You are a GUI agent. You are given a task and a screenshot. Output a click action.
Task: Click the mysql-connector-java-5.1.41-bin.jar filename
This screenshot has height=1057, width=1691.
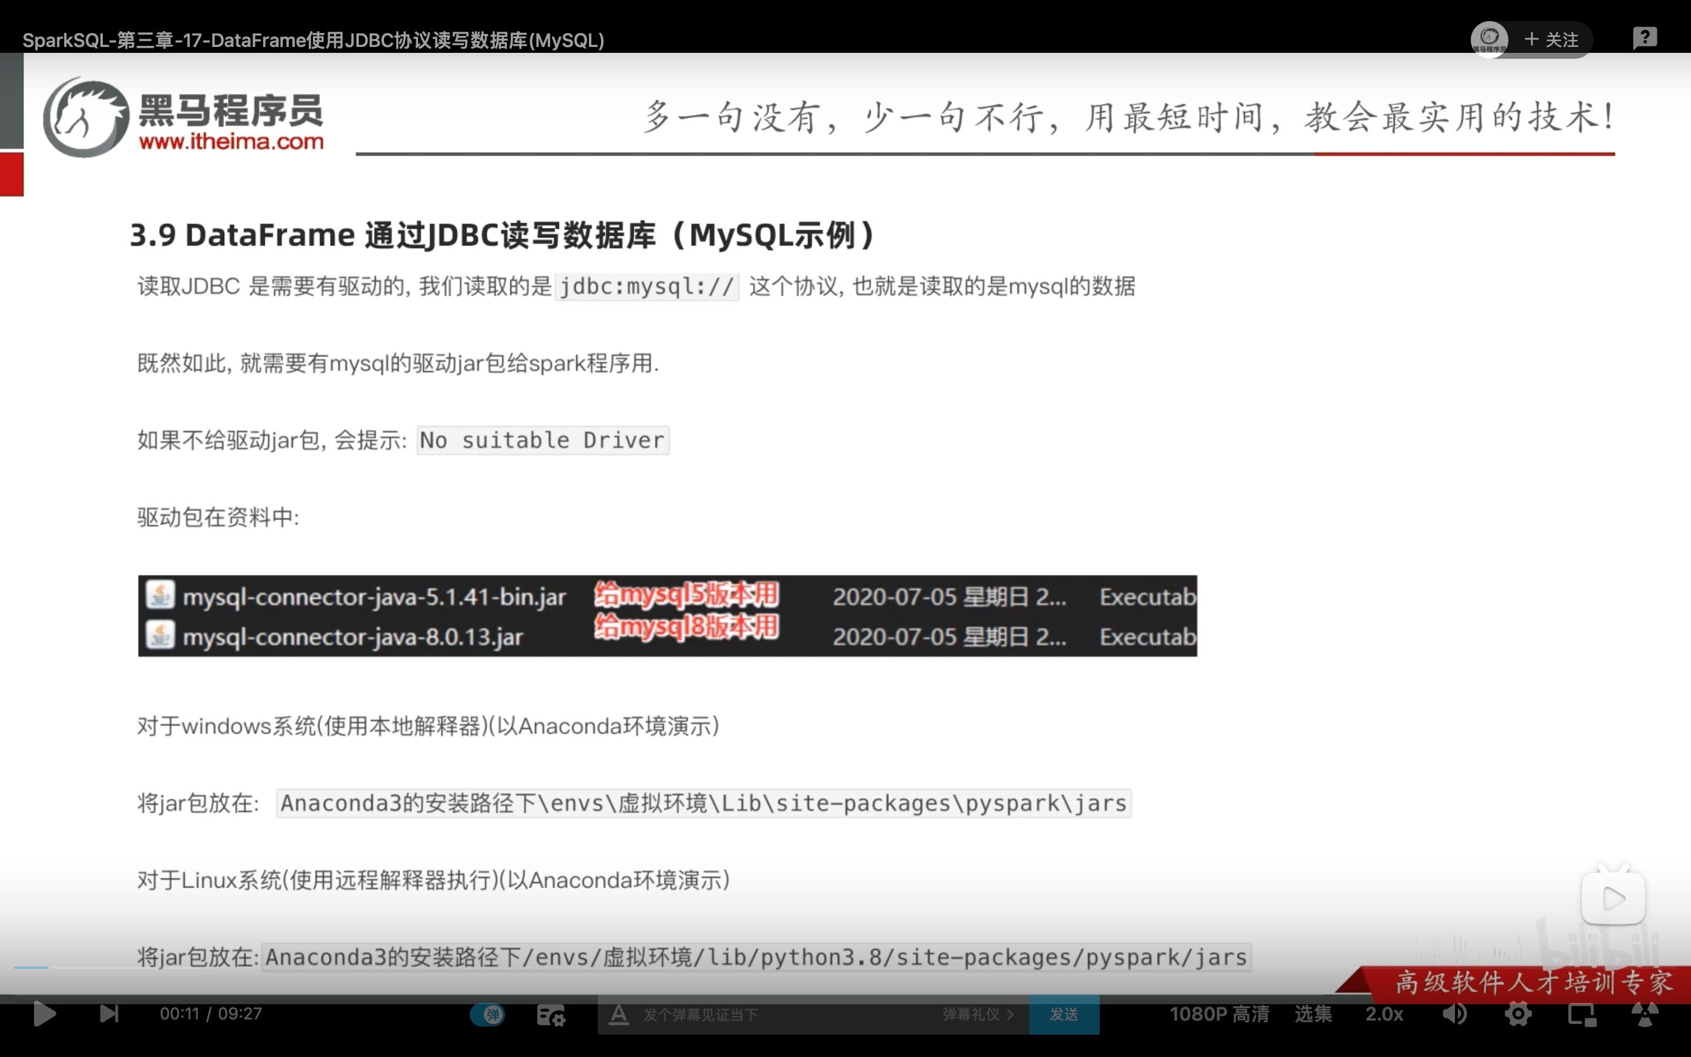374,597
